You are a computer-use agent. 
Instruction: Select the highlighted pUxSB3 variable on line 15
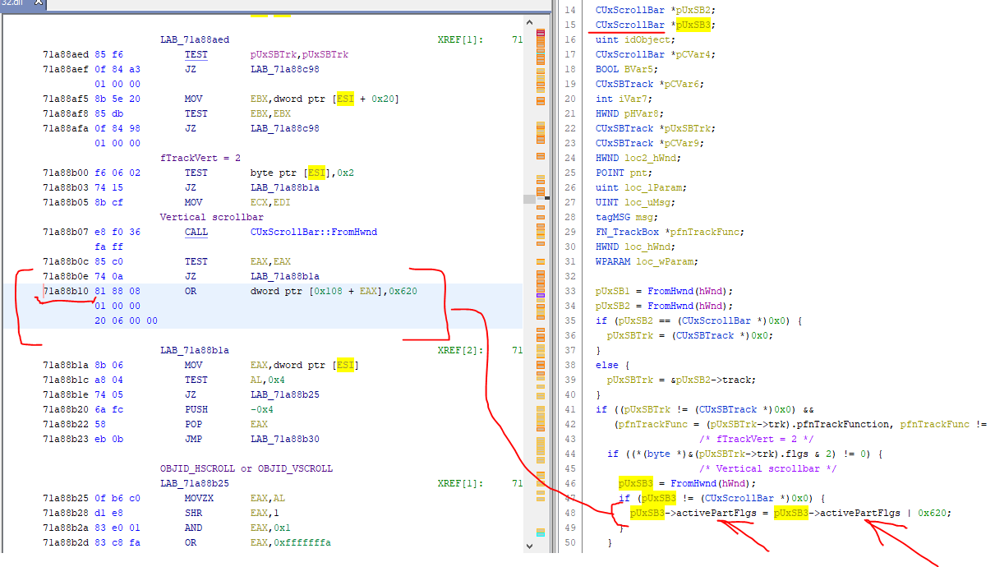coord(693,24)
